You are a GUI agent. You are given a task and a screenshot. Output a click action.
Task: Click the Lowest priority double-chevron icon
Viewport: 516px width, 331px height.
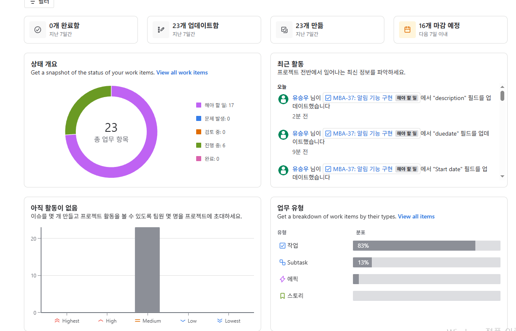click(x=220, y=321)
